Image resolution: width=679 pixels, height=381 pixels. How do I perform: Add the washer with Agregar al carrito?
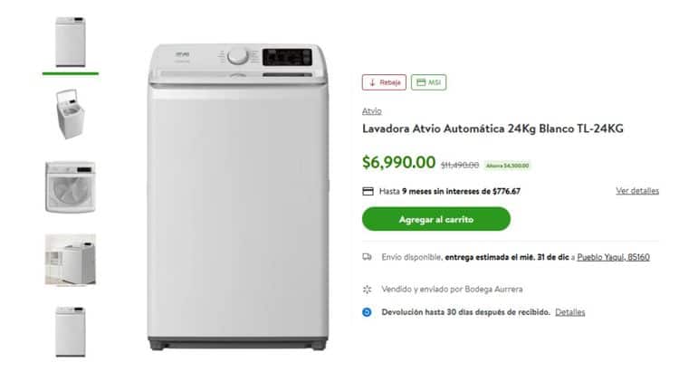[436, 219]
